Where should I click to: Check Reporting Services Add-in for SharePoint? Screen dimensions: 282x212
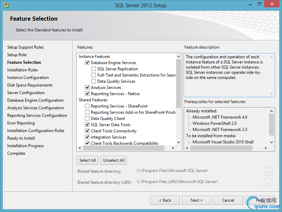(87, 112)
